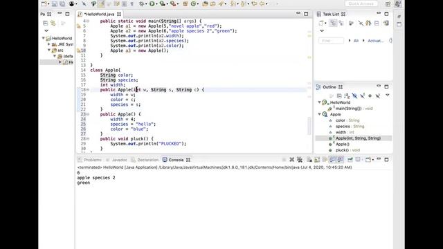Toggle Categorized view in Task List
This screenshot has height=249, width=443.
point(334,23)
